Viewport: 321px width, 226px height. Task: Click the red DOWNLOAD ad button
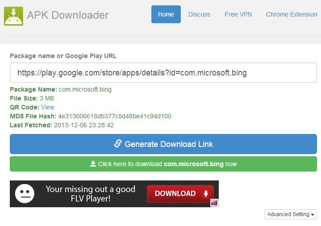[180, 194]
